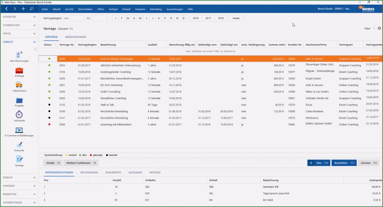Screen dimensions: 383x207
Task: Open the Aufträge briefcase icon
Action: (x=19, y=71)
